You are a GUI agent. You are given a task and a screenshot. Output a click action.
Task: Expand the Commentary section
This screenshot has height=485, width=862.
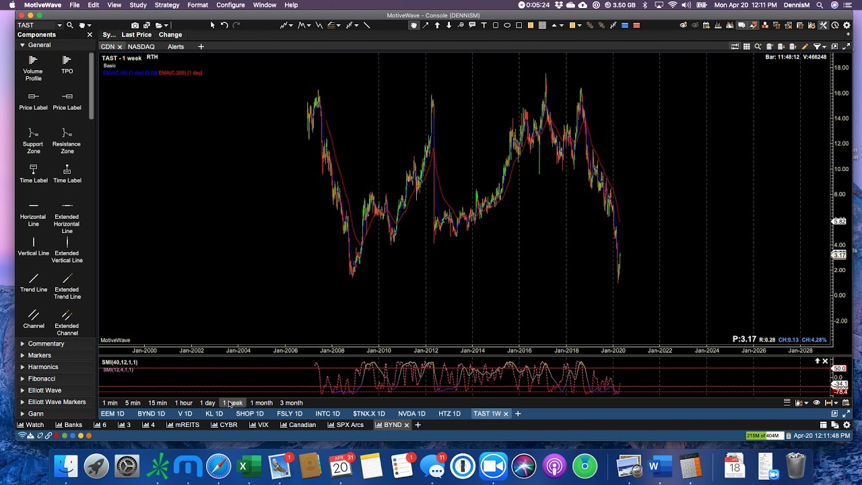(22, 344)
